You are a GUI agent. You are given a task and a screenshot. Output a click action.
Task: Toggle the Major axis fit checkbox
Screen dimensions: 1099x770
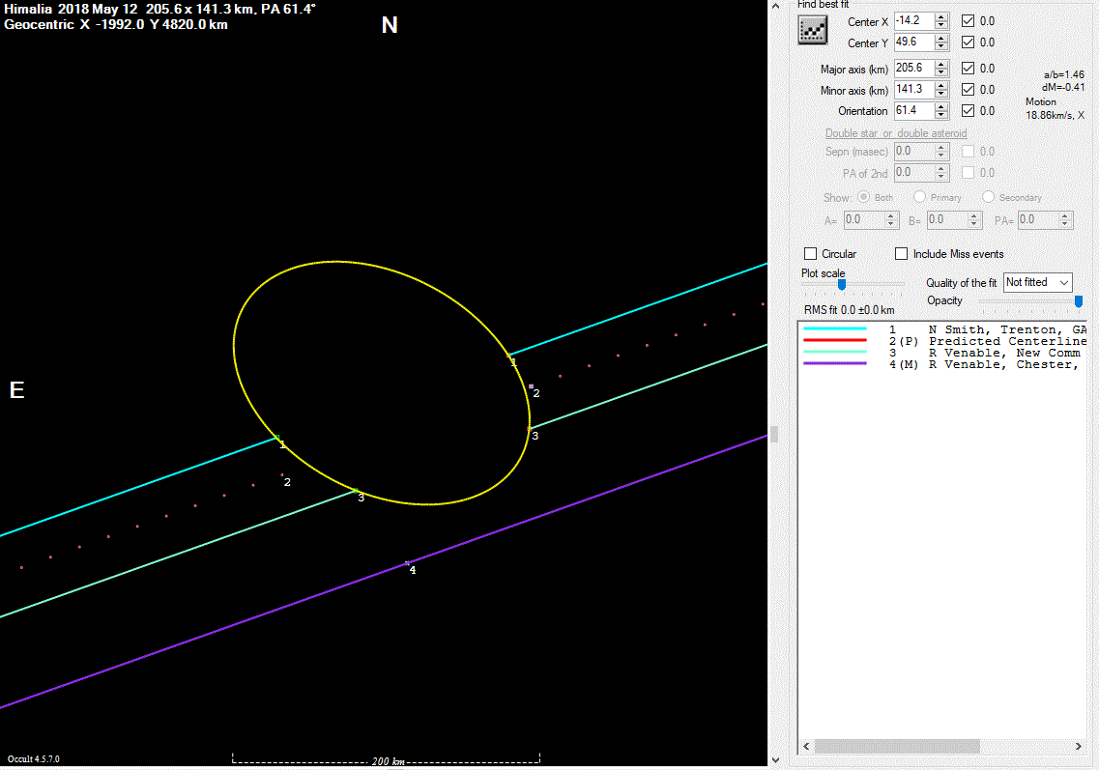pos(969,69)
